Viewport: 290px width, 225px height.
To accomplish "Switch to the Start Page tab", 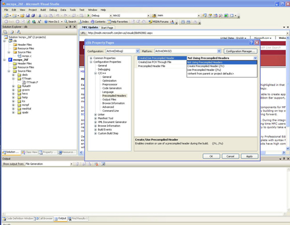I will pos(107,28).
